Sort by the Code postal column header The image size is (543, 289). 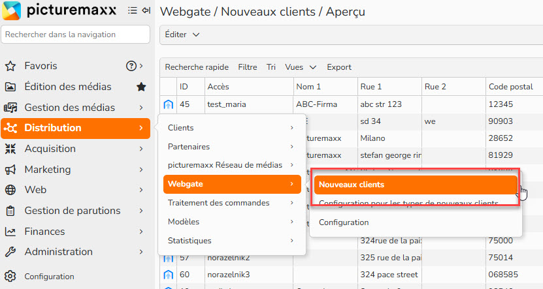[x=514, y=87]
